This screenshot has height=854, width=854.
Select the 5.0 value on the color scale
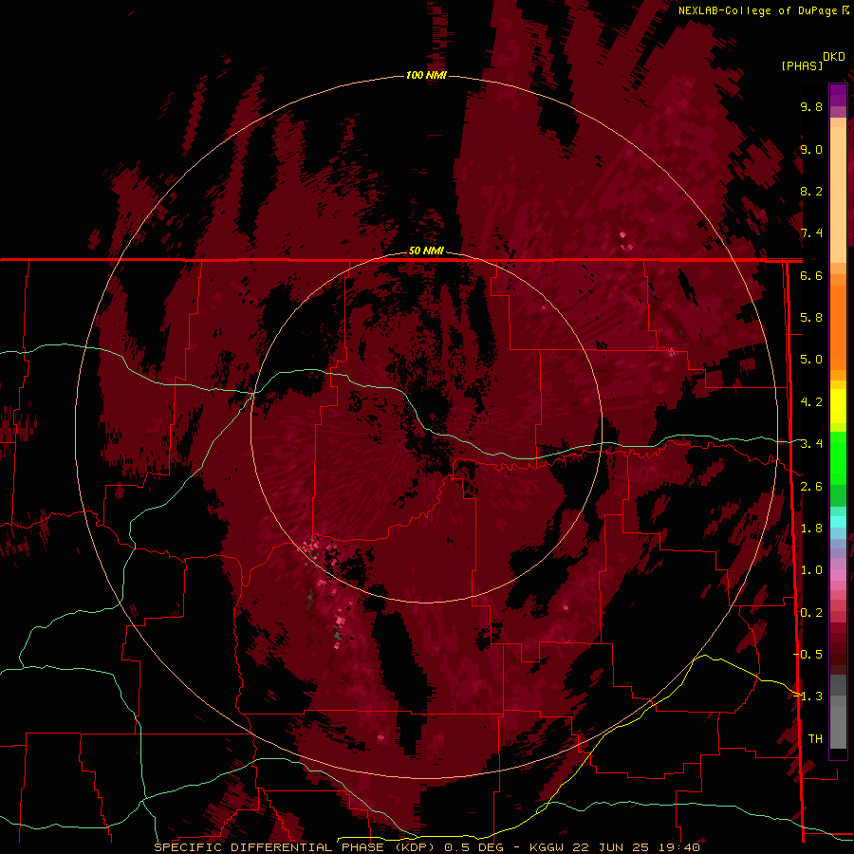(x=811, y=360)
